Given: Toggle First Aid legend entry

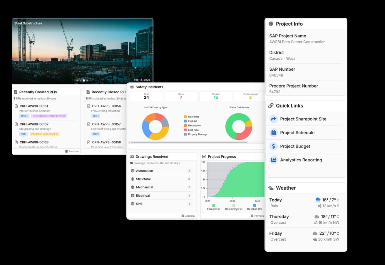Looking at the screenshot, I should pos(190,121).
